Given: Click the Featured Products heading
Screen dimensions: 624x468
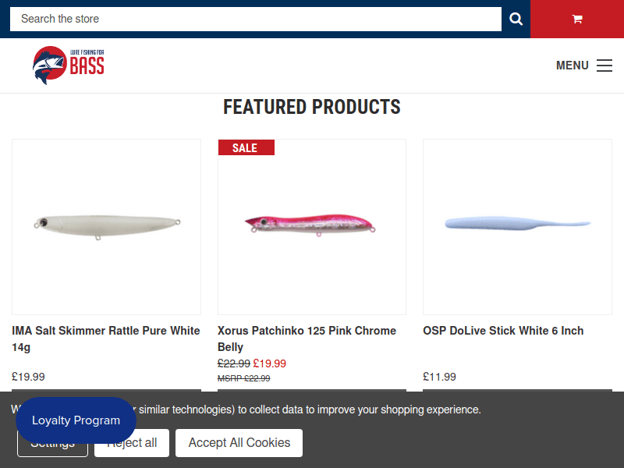Looking at the screenshot, I should point(312,107).
